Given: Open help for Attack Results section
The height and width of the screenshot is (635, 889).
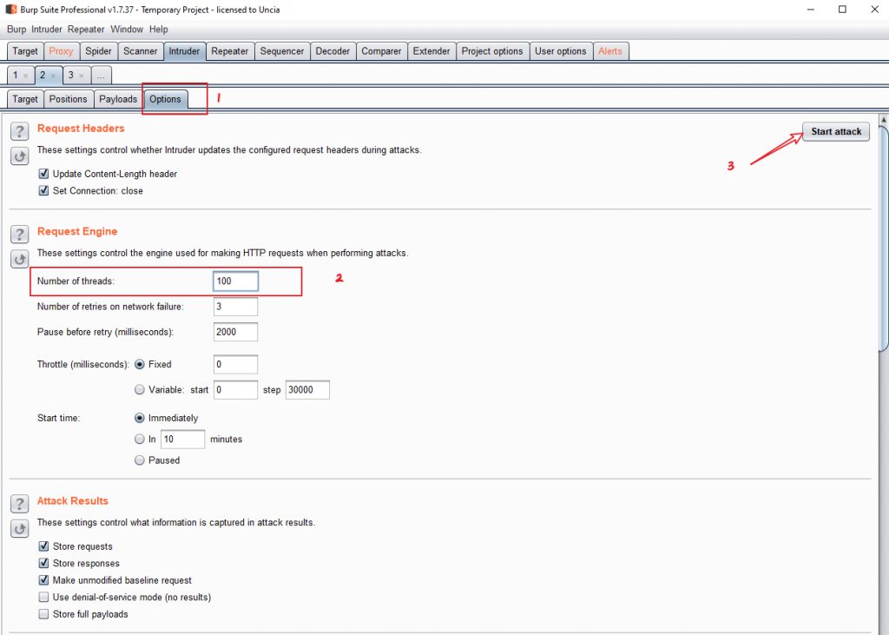Looking at the screenshot, I should (x=19, y=504).
